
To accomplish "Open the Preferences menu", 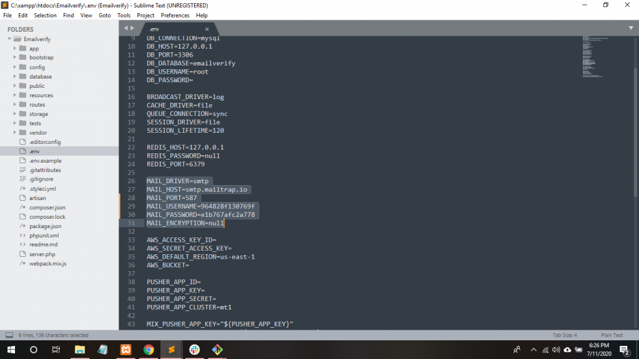I will point(175,15).
